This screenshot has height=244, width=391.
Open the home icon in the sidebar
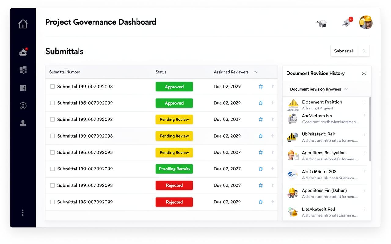(23, 24)
